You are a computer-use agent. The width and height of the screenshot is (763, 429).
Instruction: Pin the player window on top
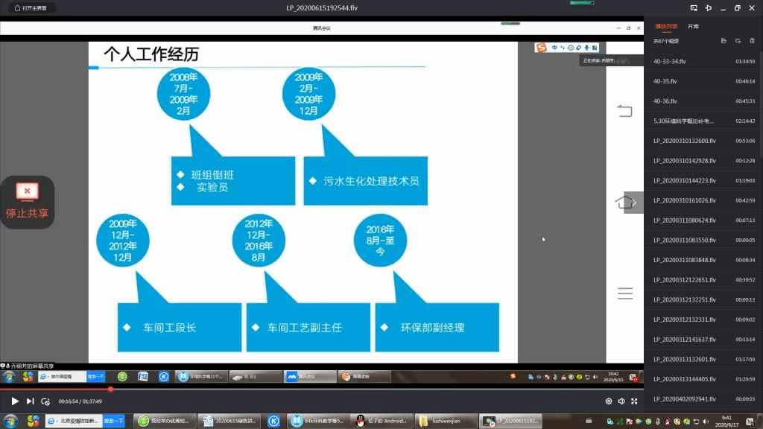point(708,8)
